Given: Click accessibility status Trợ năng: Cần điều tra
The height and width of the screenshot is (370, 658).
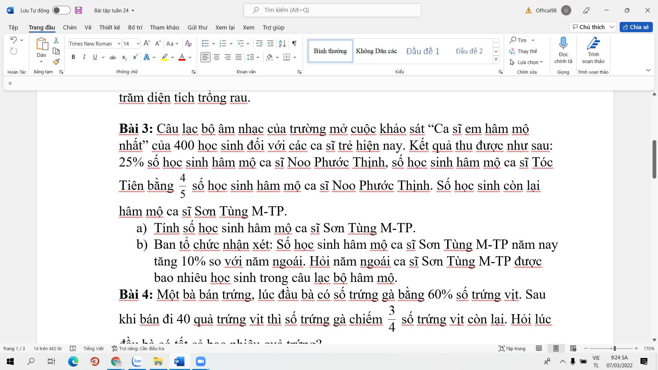Looking at the screenshot, I should (138, 348).
